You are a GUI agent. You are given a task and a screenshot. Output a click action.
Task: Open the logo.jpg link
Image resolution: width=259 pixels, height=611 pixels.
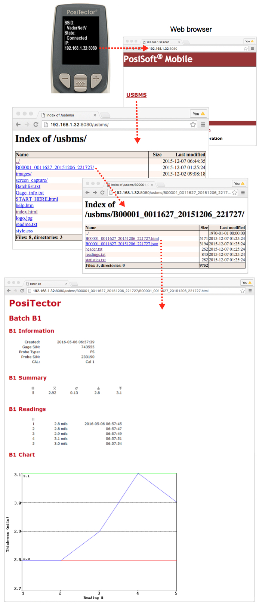click(x=24, y=218)
